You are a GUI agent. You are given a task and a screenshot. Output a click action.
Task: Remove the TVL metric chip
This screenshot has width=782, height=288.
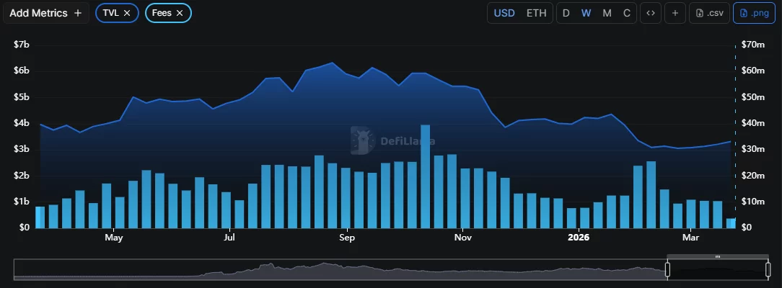tap(127, 13)
